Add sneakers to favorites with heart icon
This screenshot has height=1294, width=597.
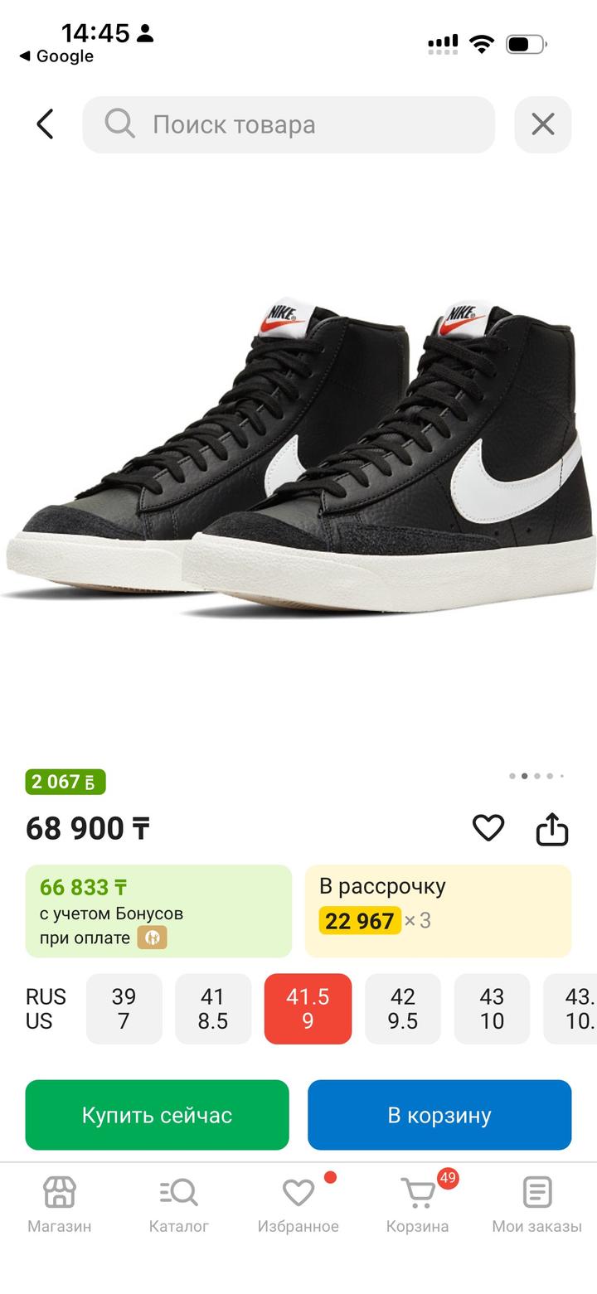pyautogui.click(x=488, y=827)
